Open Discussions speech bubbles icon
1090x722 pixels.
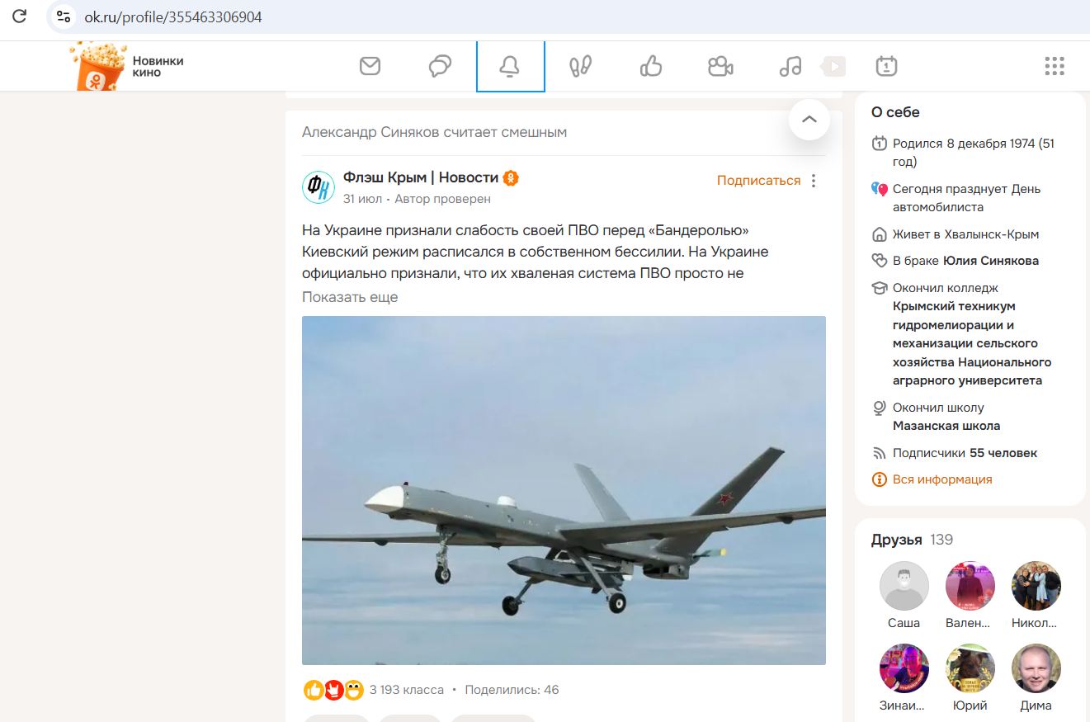pos(441,66)
